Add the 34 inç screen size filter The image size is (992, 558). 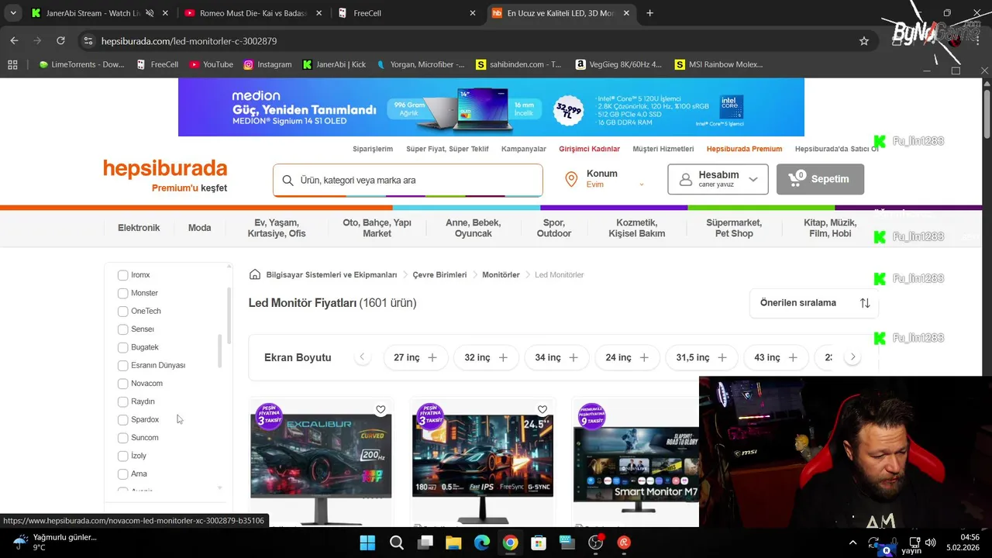(x=556, y=357)
